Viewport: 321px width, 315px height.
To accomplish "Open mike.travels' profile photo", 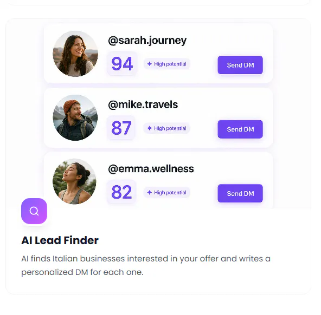I will pyautogui.click(x=75, y=117).
